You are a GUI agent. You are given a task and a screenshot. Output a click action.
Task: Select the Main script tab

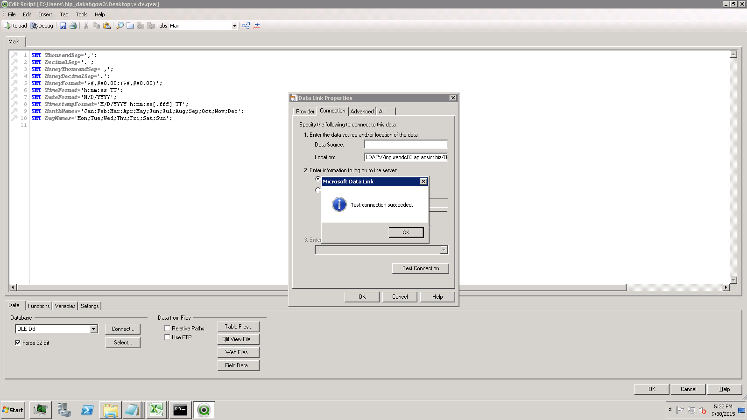click(14, 42)
